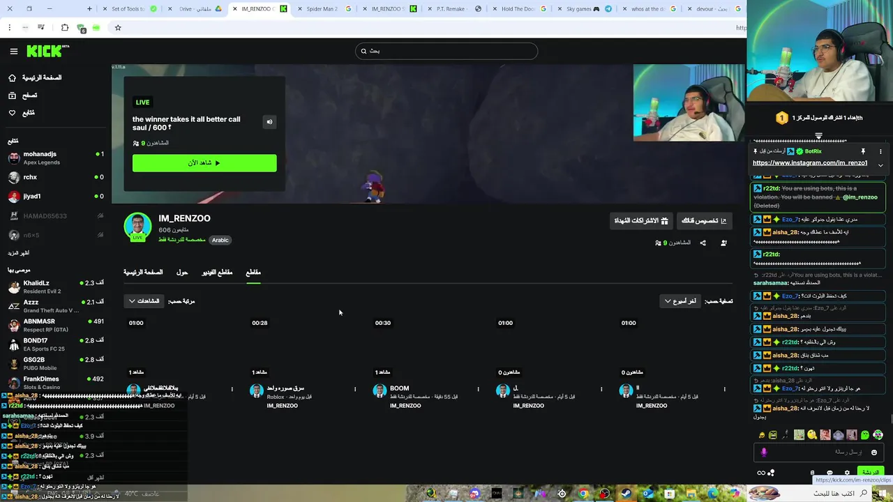The image size is (893, 502).
Task: Open the browser extensions puzzle icon
Action: (65, 28)
